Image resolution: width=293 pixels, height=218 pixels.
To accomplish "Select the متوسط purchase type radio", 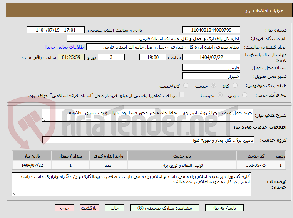I will point(220,95).
